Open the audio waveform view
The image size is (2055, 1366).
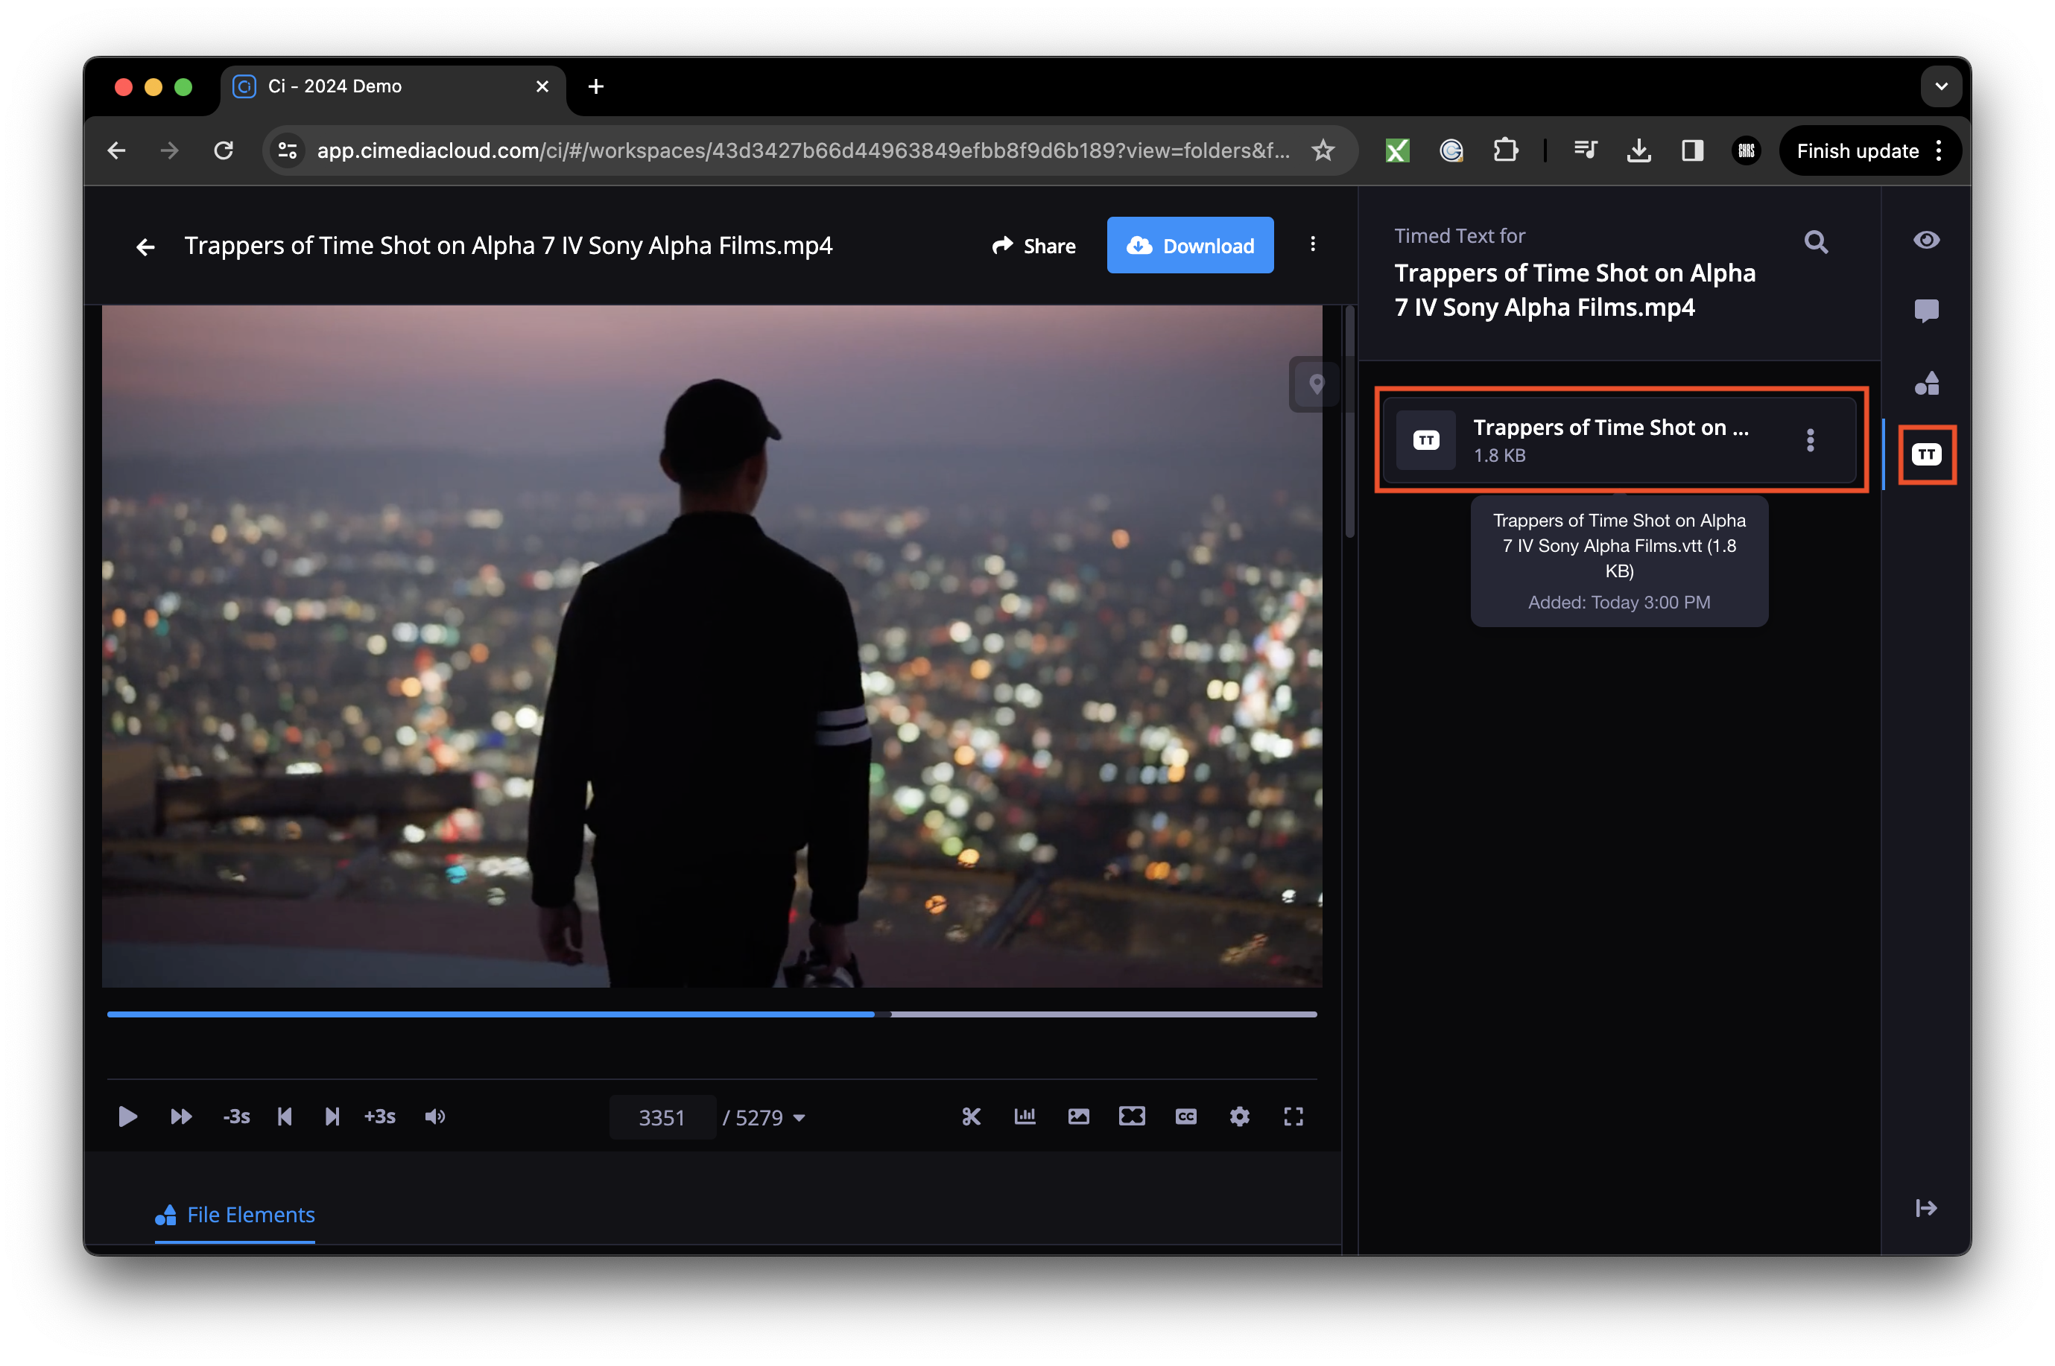click(1025, 1116)
